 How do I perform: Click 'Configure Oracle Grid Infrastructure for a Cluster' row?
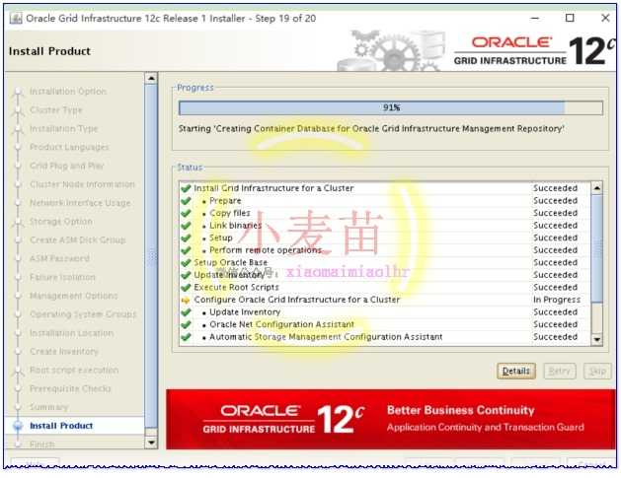(384, 300)
